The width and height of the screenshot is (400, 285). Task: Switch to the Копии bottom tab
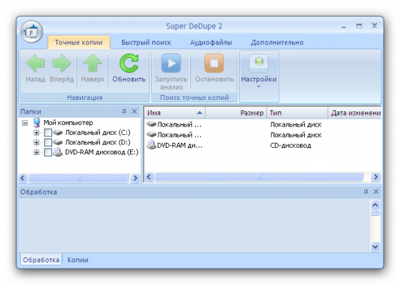pos(78,260)
